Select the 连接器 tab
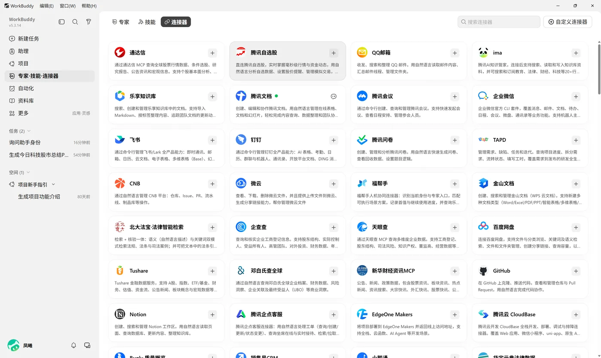This screenshot has height=358, width=601. pyautogui.click(x=176, y=22)
